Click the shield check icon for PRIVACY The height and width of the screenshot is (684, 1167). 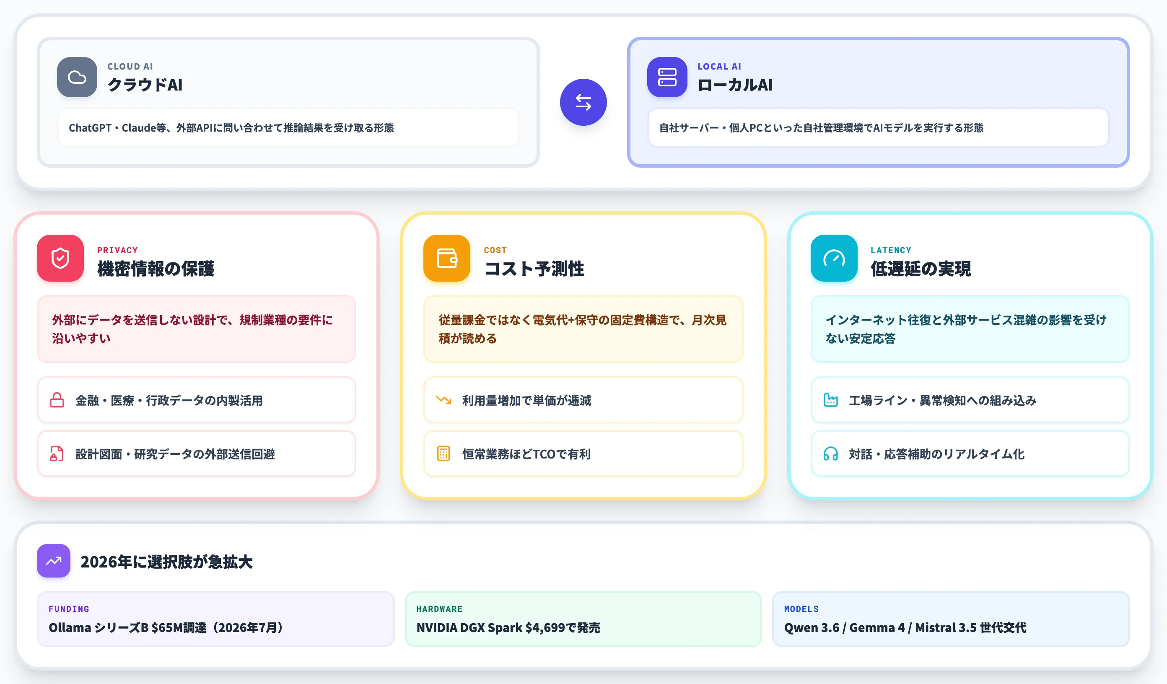[x=60, y=258]
